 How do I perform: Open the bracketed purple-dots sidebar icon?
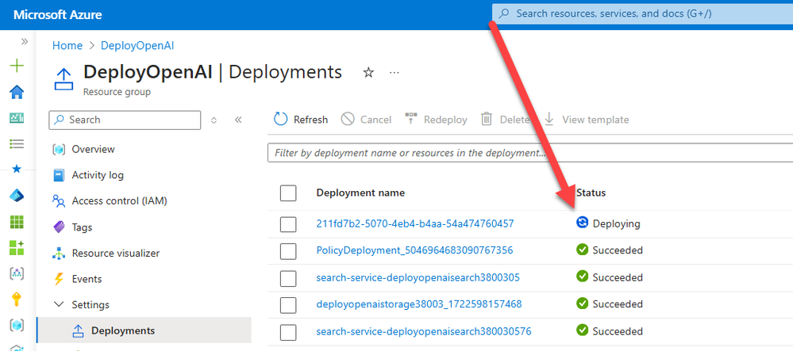[17, 273]
